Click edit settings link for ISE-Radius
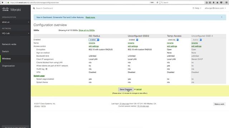 [x=94, y=46]
